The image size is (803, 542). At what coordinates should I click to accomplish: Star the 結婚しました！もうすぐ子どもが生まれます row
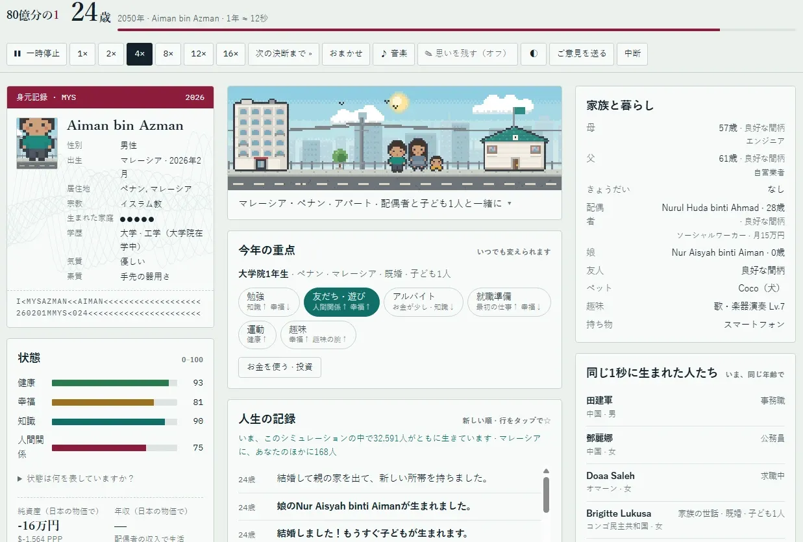389,534
